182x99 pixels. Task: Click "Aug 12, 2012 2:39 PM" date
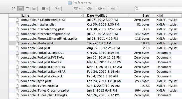pos(103,48)
